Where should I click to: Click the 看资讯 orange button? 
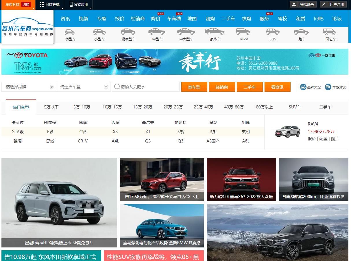pos(278,87)
